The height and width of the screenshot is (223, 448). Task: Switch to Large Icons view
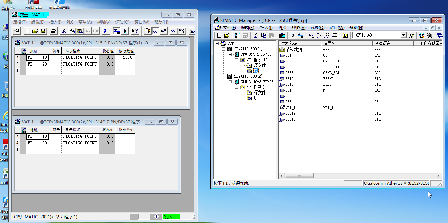click(311, 35)
